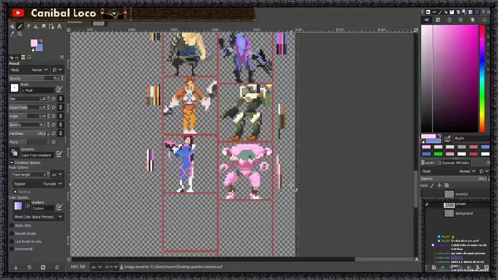Viewport: 498px width, 280px height.
Task: Toggle the Reverse checkbox
Action: 15,192
